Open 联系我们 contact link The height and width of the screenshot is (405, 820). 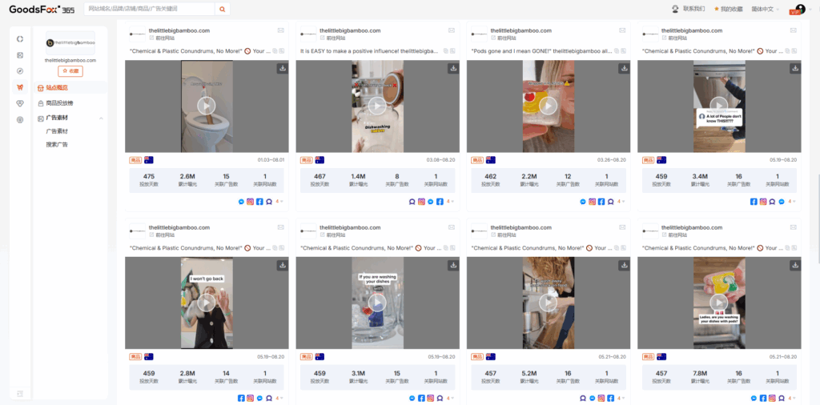[688, 9]
